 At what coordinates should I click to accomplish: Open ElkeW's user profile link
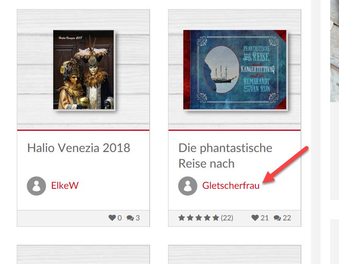click(x=65, y=186)
